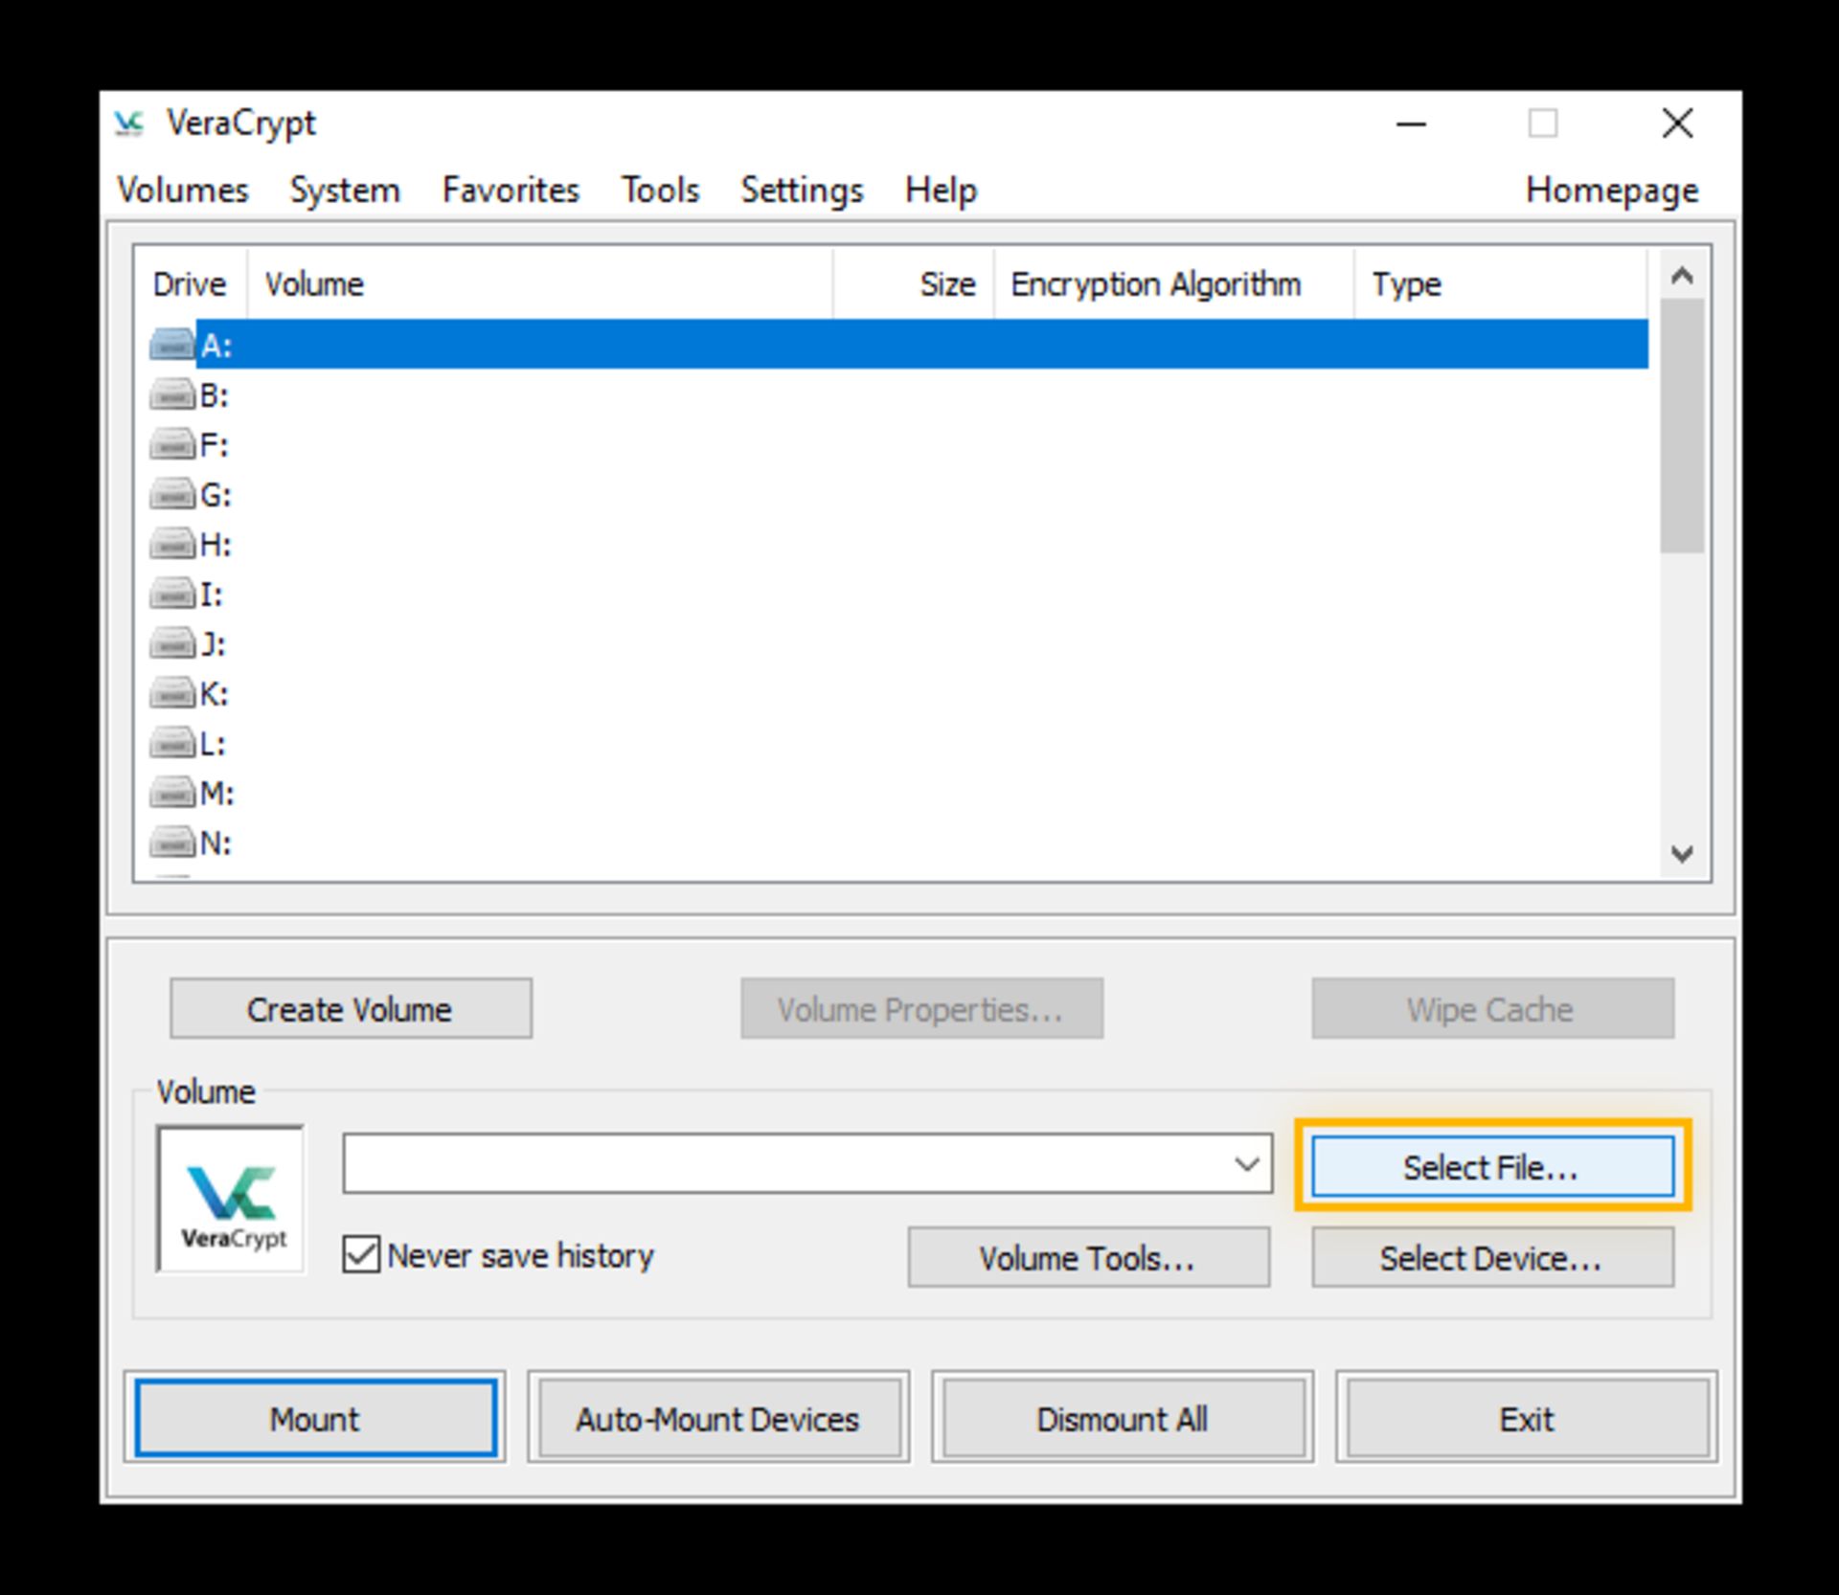Click Dismount All
1839x1595 pixels.
1123,1418
